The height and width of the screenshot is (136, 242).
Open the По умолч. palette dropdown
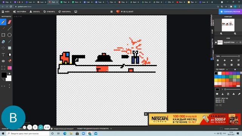click(222, 70)
